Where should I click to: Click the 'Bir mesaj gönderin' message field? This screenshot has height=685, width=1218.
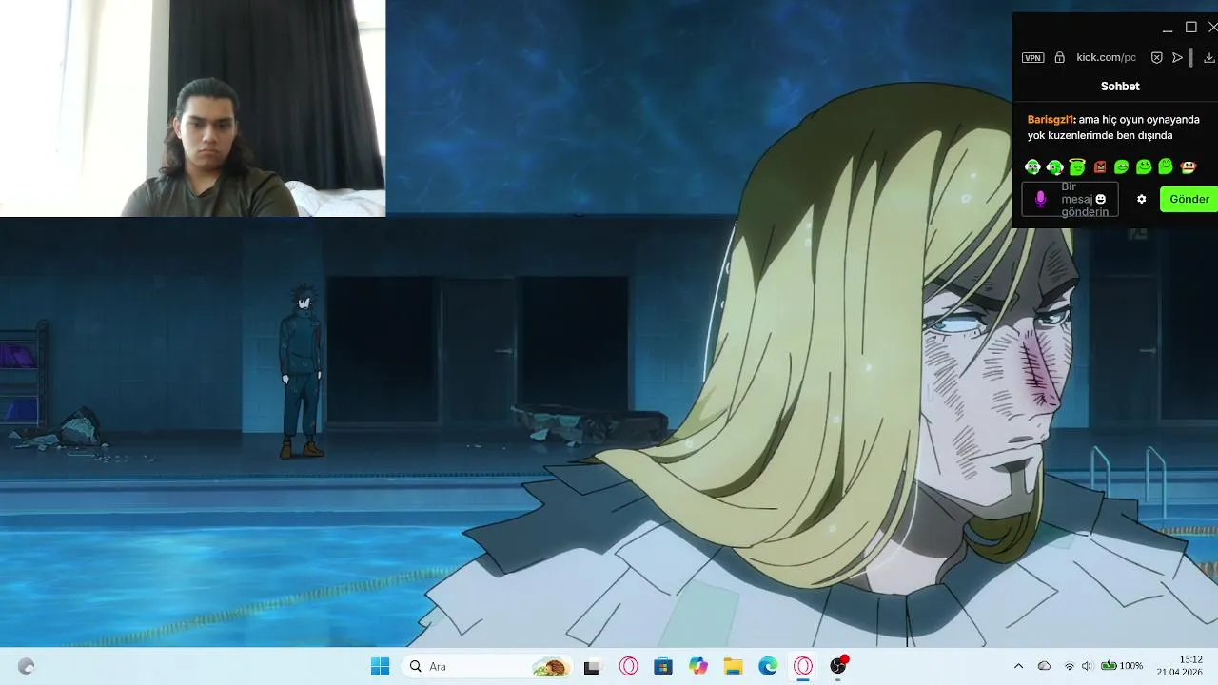click(1071, 199)
